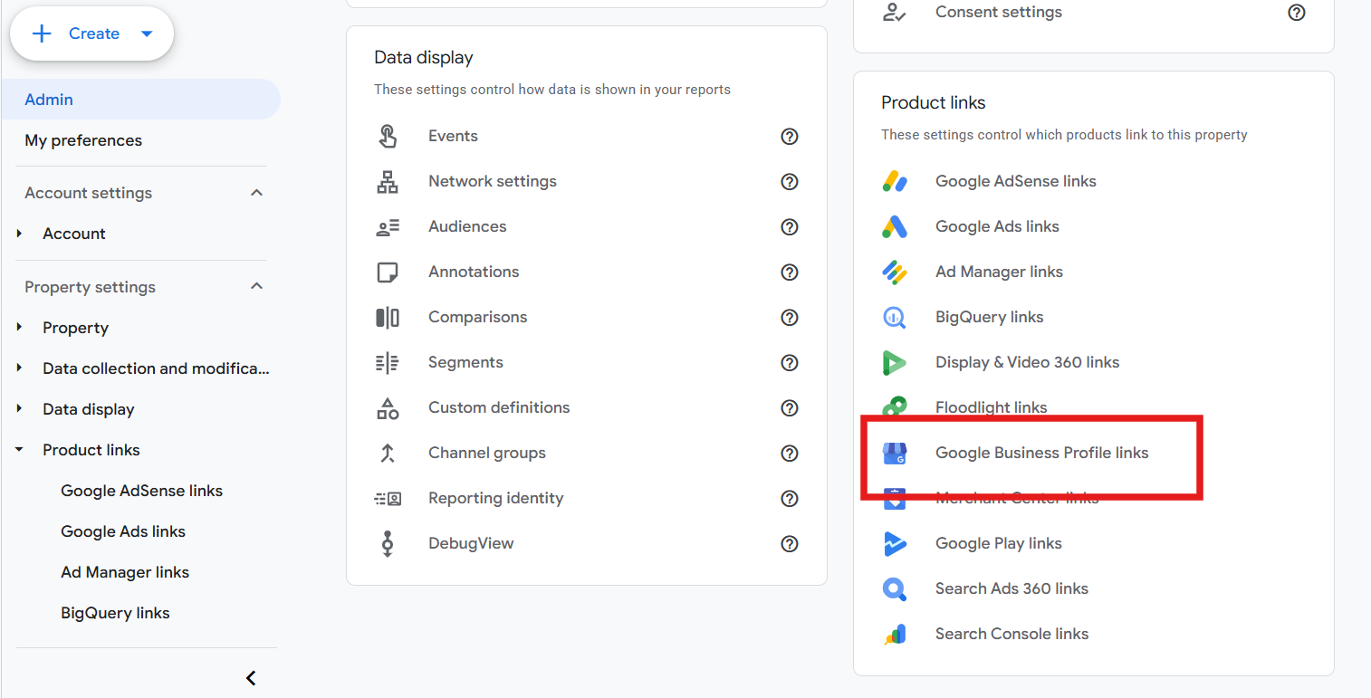This screenshot has width=1371, height=698.
Task: Open help for Segments
Action: (x=790, y=362)
